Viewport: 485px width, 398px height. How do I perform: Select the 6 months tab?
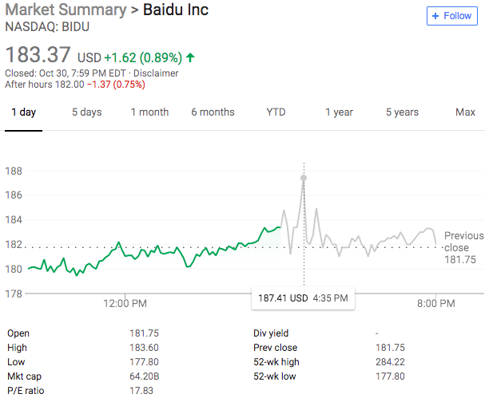213,112
